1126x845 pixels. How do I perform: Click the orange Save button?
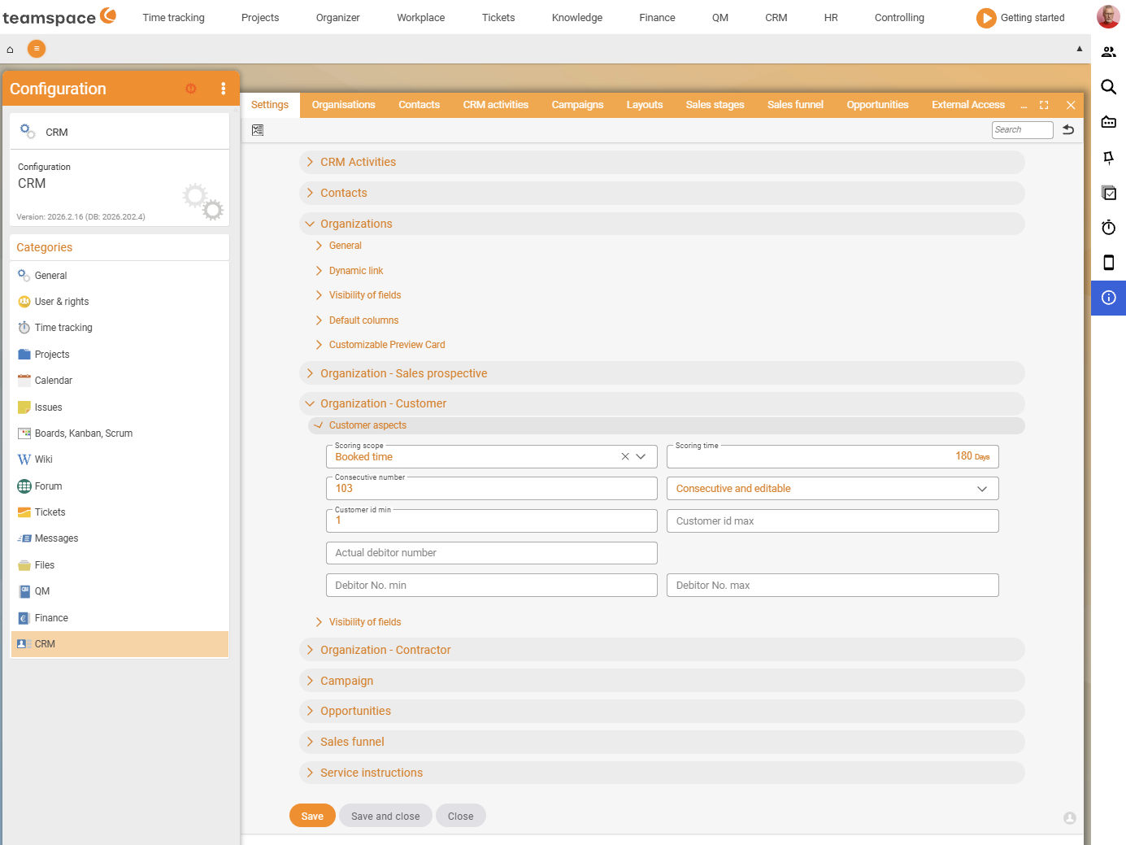tap(312, 817)
